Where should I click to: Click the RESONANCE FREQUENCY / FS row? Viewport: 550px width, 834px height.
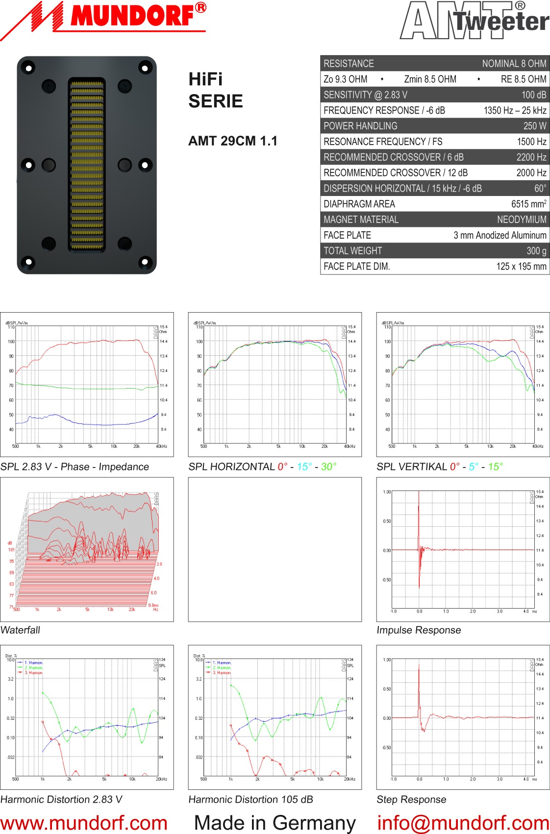pyautogui.click(x=435, y=142)
